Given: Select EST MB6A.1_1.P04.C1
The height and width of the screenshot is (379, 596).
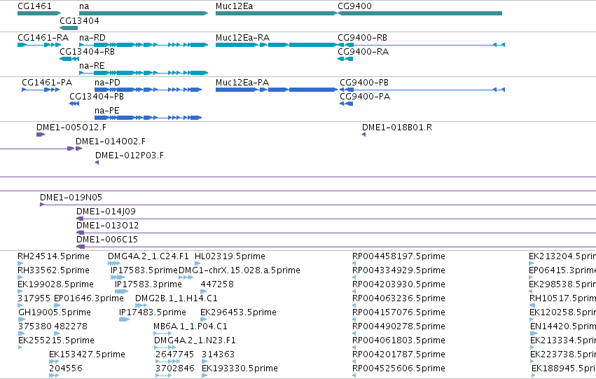Looking at the screenshot, I should [190, 326].
